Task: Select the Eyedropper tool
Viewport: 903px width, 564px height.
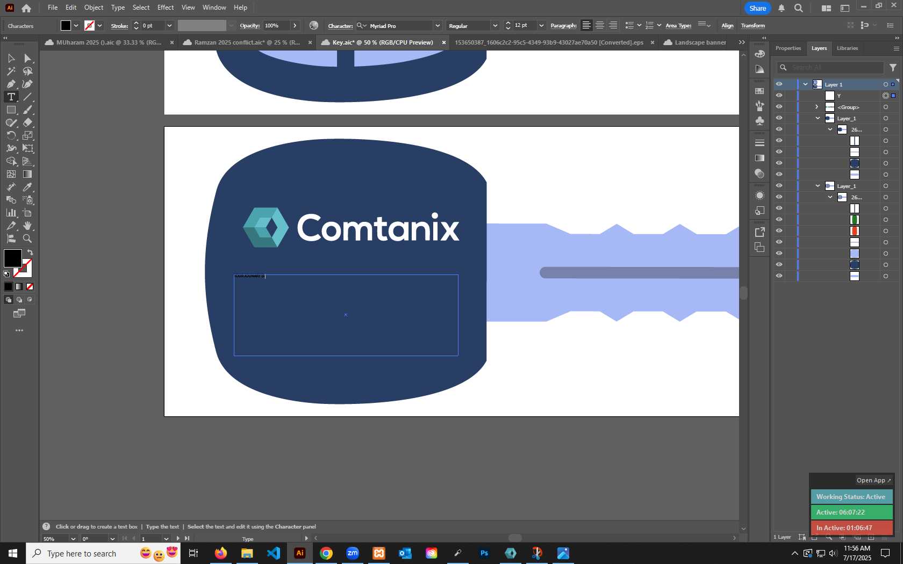Action: coord(27,187)
